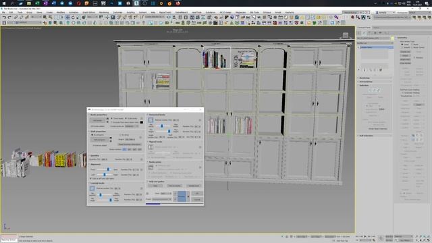Switch to Modify command panel tab
This screenshot has width=432, height=243.
364,33
